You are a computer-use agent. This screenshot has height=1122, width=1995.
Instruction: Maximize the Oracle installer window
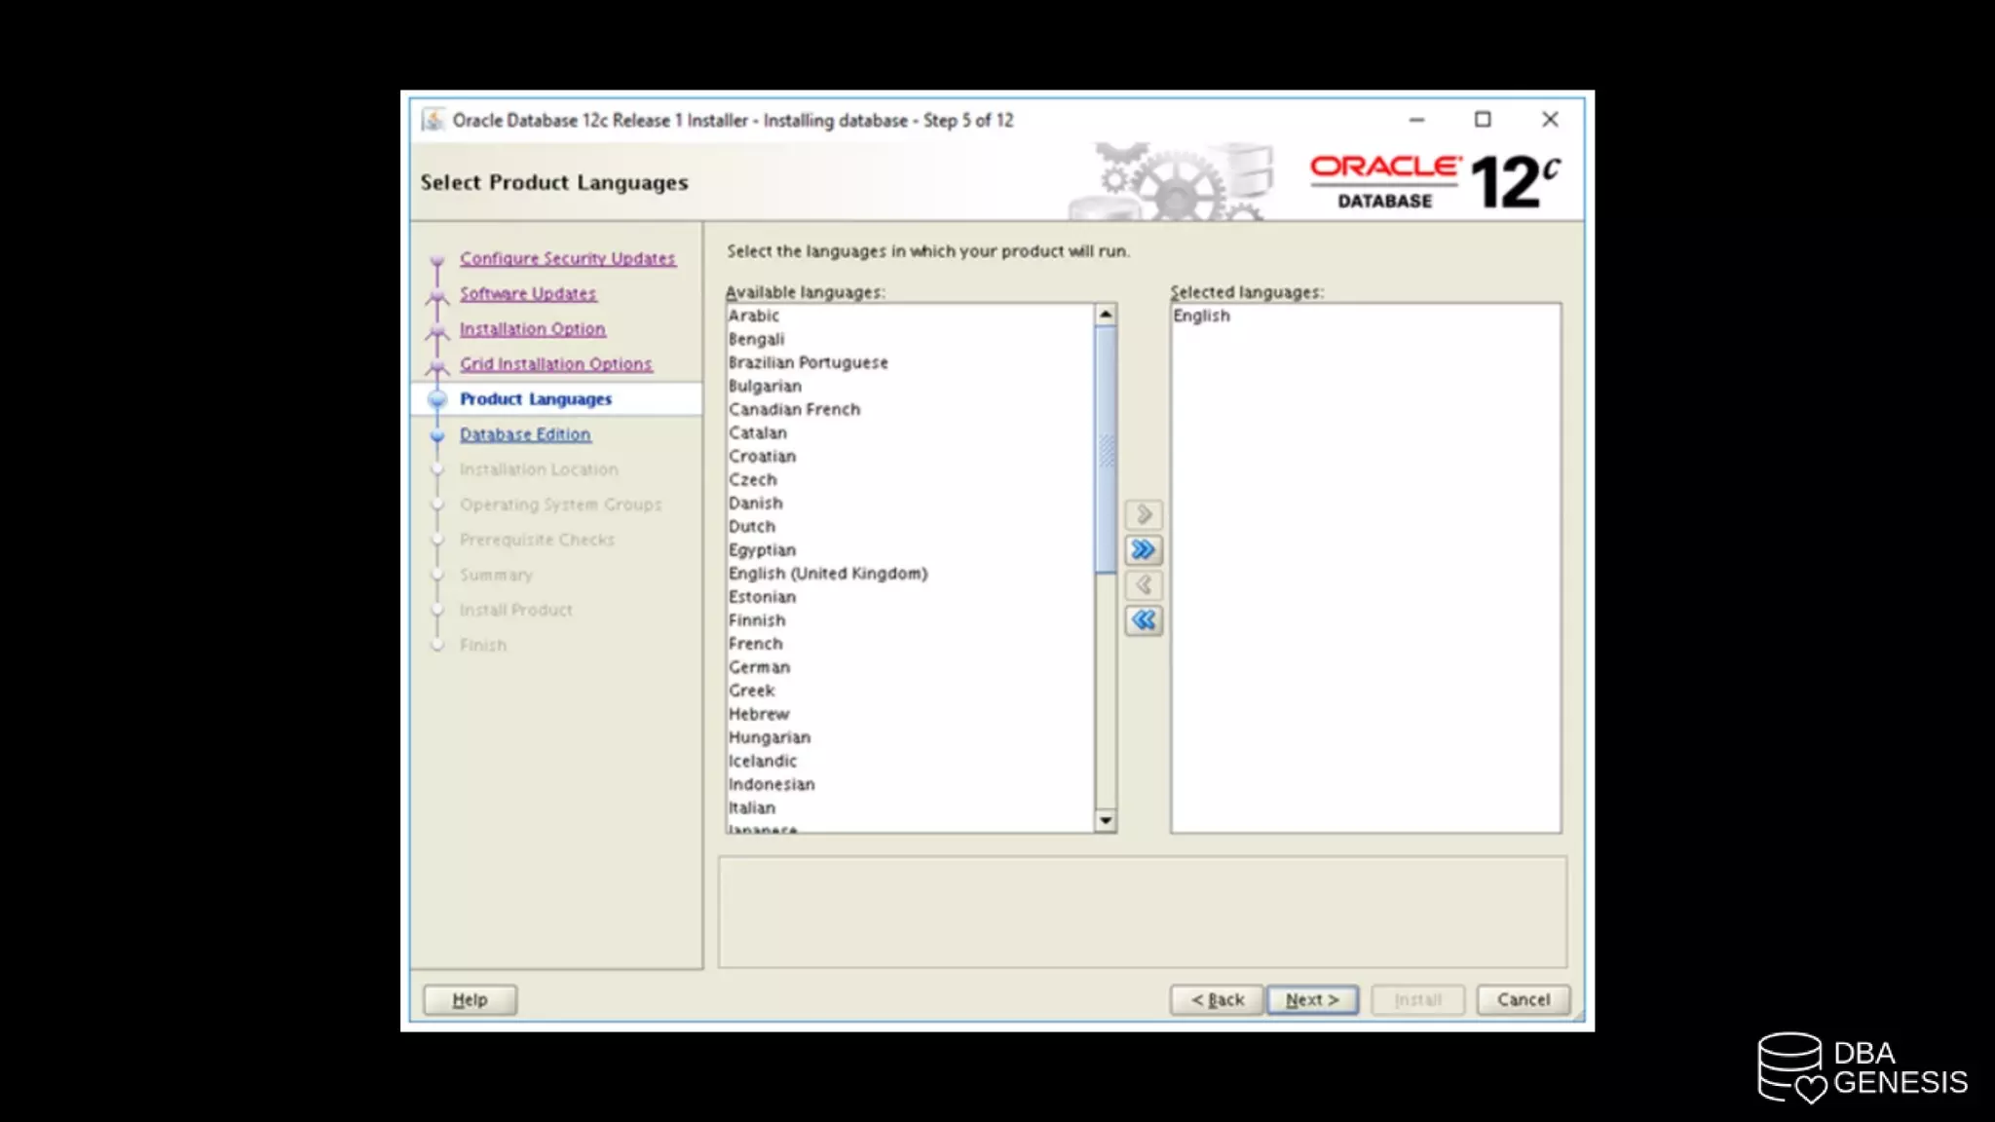point(1483,119)
